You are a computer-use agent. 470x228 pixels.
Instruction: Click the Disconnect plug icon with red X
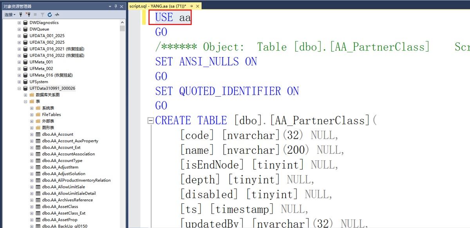[28, 14]
